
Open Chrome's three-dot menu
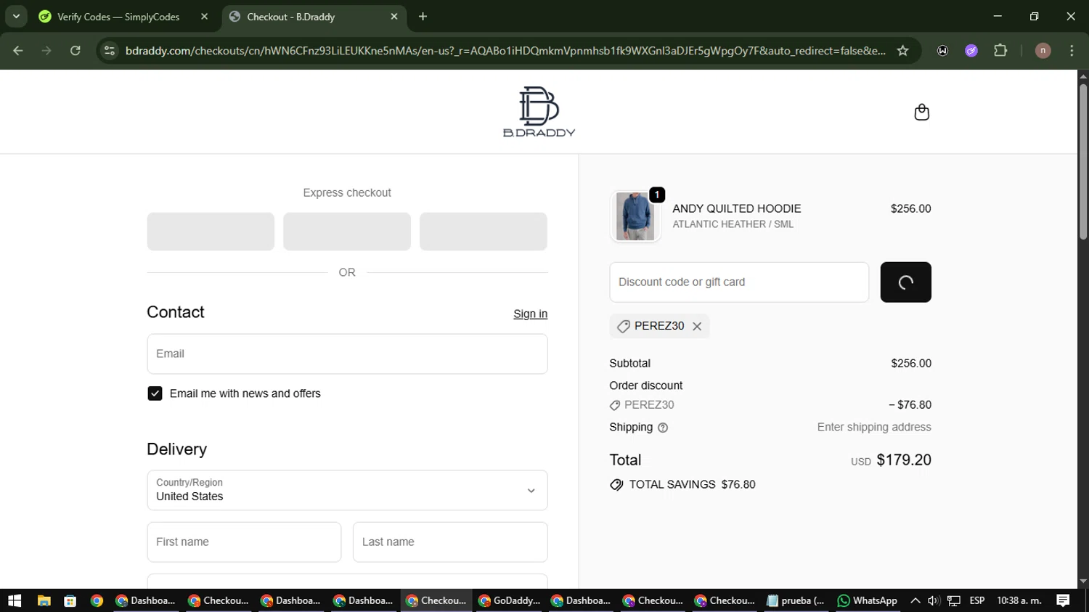pyautogui.click(x=1072, y=51)
